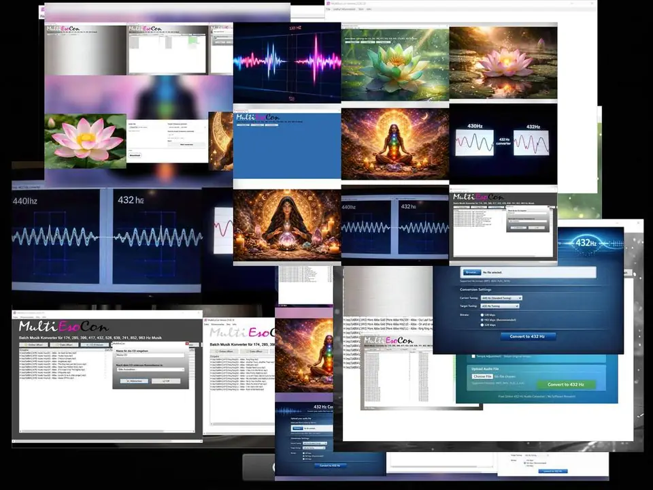The height and width of the screenshot is (490, 653).
Task: Open the Current Tuning dropdown showing 440 Hz
Action: click(x=501, y=297)
